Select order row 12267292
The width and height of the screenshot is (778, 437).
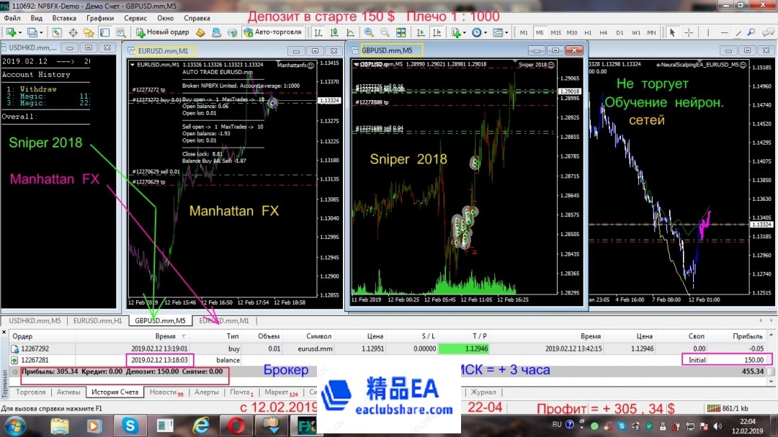point(388,348)
